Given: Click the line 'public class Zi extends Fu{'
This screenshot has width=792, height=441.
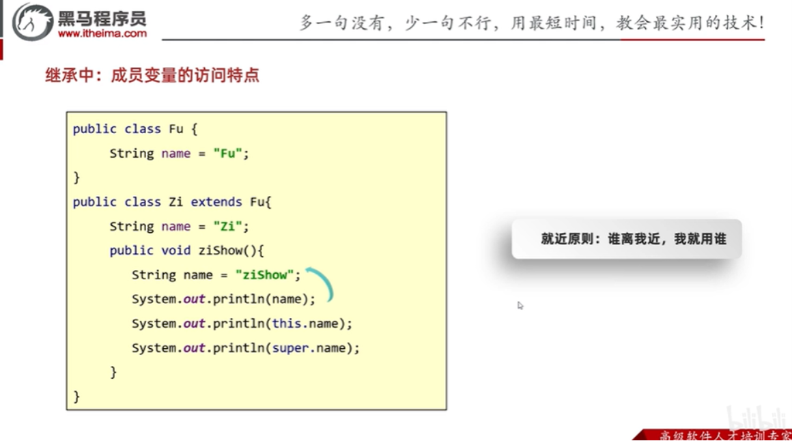Looking at the screenshot, I should pyautogui.click(x=172, y=202).
